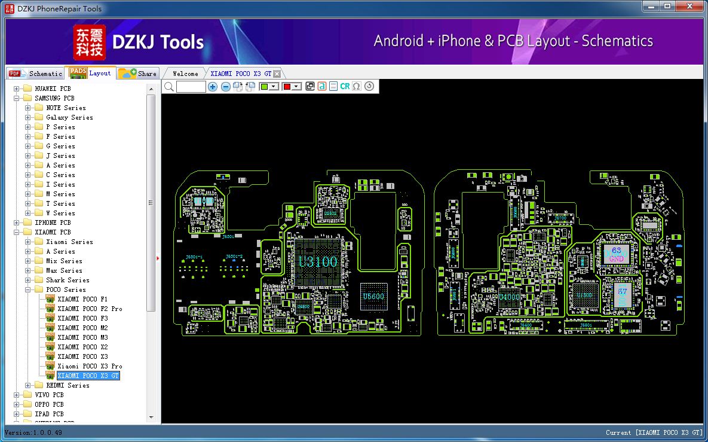Expand the NOTE Series folder

tap(28, 108)
